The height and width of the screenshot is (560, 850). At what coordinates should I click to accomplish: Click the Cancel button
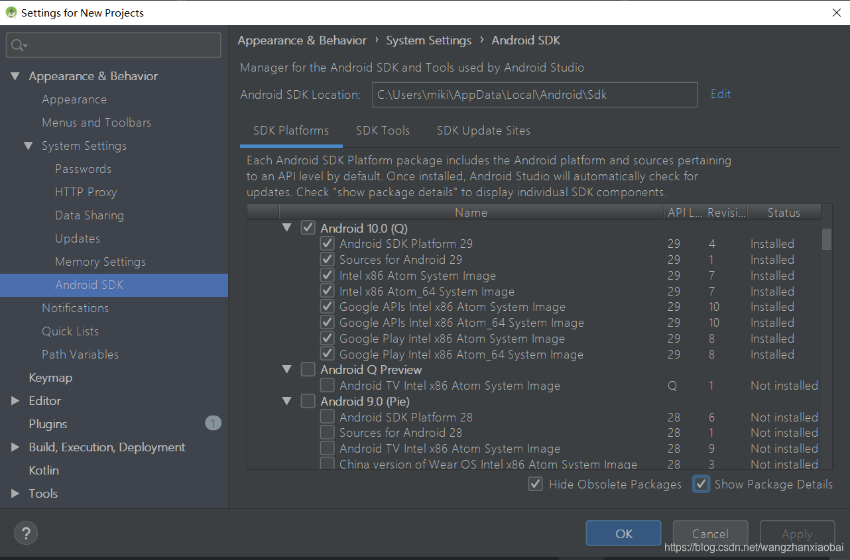click(x=710, y=533)
